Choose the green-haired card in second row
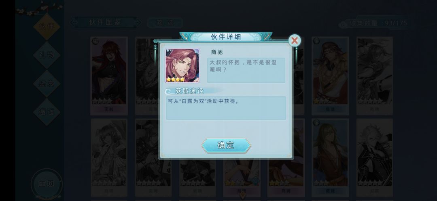437x201 pixels. click(330, 158)
